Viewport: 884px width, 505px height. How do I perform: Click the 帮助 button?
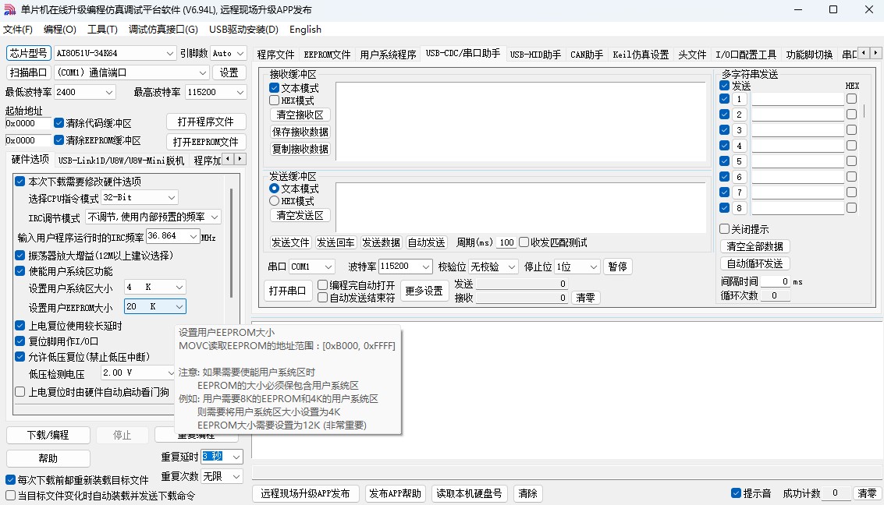pos(48,458)
